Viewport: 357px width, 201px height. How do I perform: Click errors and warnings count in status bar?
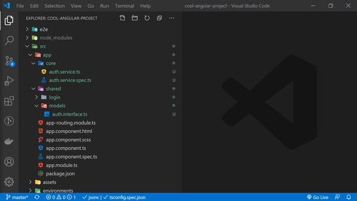pyautogui.click(x=56, y=197)
